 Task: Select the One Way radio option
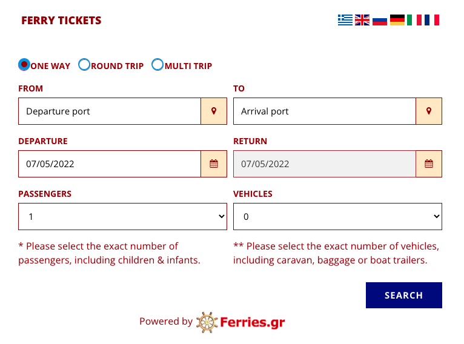coord(24,64)
